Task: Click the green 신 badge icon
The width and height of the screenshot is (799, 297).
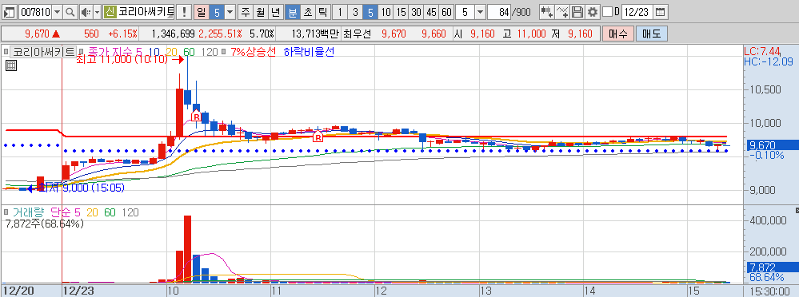Action: click(x=110, y=12)
